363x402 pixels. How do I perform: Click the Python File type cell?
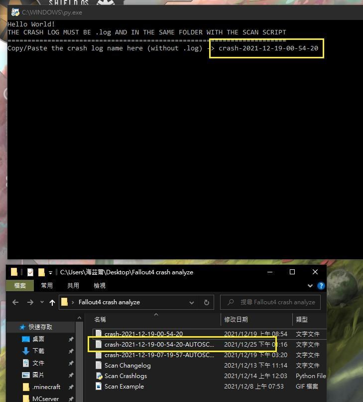(x=311, y=376)
